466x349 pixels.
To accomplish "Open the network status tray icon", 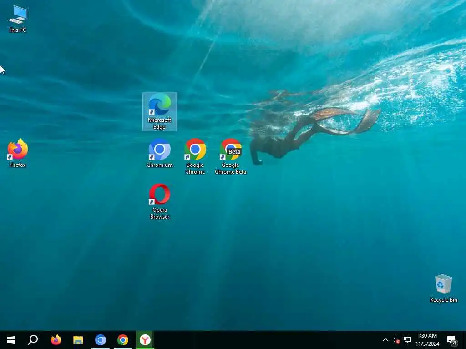I will 407,340.
